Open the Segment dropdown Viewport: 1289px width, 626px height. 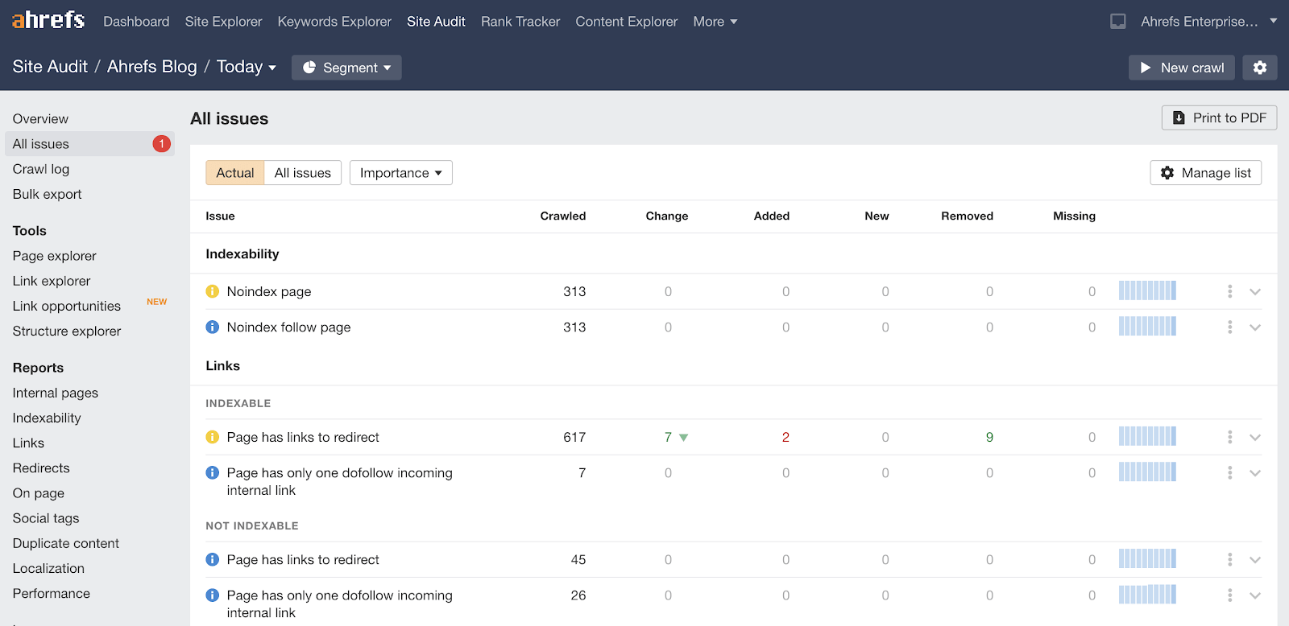(x=346, y=68)
